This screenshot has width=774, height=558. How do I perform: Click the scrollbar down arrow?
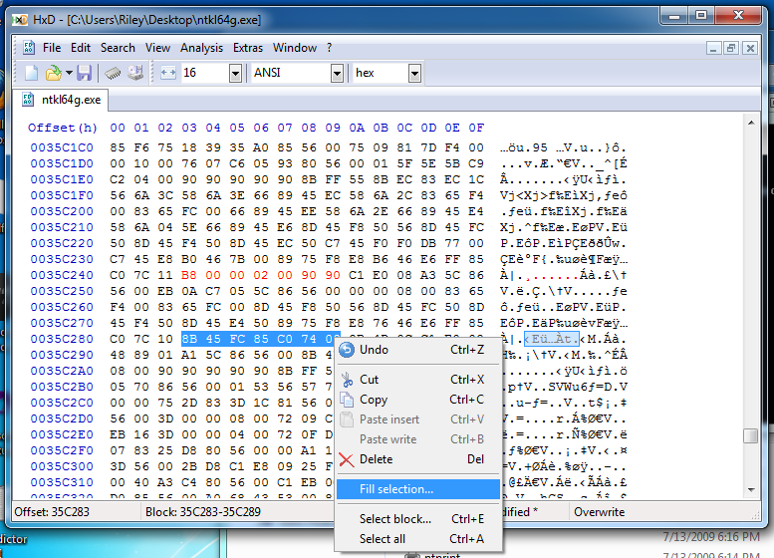pyautogui.click(x=751, y=490)
